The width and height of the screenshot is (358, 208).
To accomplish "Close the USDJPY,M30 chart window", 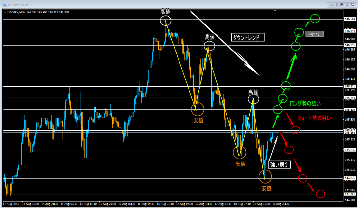I will pyautogui.click(x=351, y=5).
